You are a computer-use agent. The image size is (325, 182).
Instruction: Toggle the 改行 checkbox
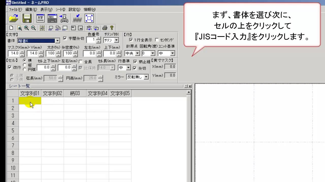coord(10,67)
